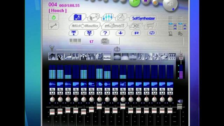Viewport: 224px width, 126px height.
Task: Click the green power icon
Action: (x=54, y=17)
